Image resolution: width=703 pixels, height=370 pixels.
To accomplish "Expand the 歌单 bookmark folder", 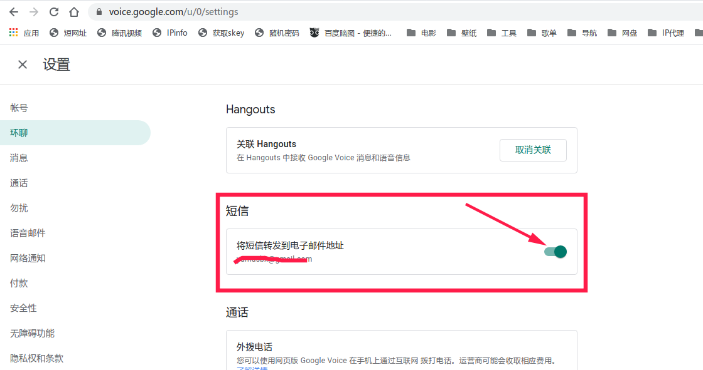I will tap(542, 33).
